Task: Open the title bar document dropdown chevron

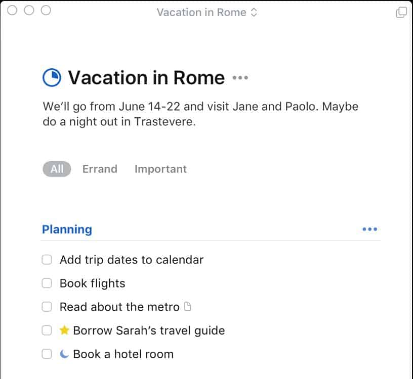Action: tap(253, 12)
